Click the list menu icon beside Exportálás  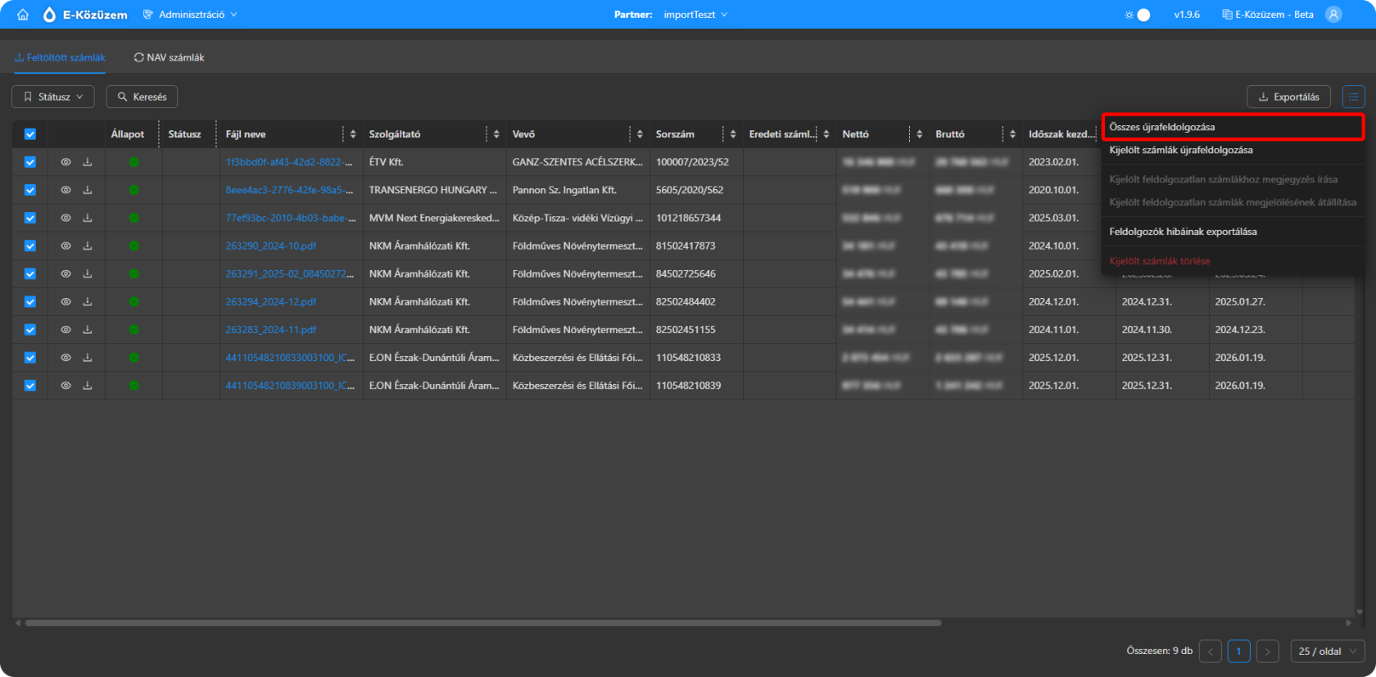click(1353, 97)
